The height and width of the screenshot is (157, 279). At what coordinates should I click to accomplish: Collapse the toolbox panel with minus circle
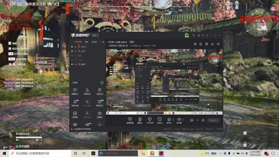click(102, 83)
